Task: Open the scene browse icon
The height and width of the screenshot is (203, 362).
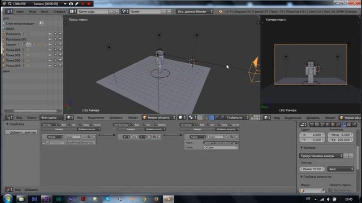Action: coord(125,11)
